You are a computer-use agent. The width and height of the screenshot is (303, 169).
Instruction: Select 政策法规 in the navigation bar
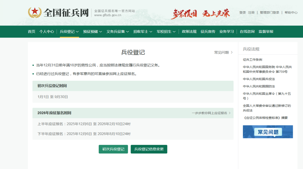pyautogui.click(x=189, y=32)
